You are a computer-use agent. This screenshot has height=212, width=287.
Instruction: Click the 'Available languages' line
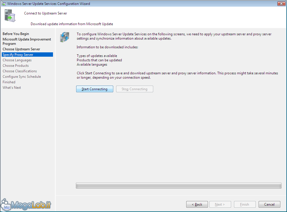point(92,64)
